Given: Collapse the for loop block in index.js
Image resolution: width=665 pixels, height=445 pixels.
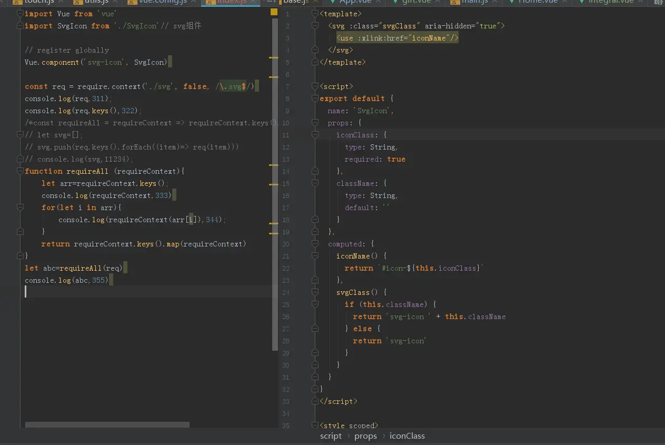Looking at the screenshot, I should click(x=21, y=207).
